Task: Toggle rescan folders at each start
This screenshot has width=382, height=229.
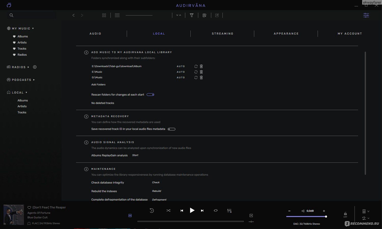Action: 150,95
